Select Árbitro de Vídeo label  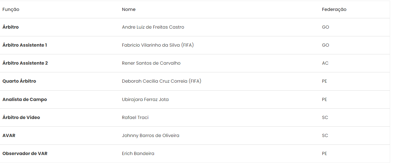[21, 118]
